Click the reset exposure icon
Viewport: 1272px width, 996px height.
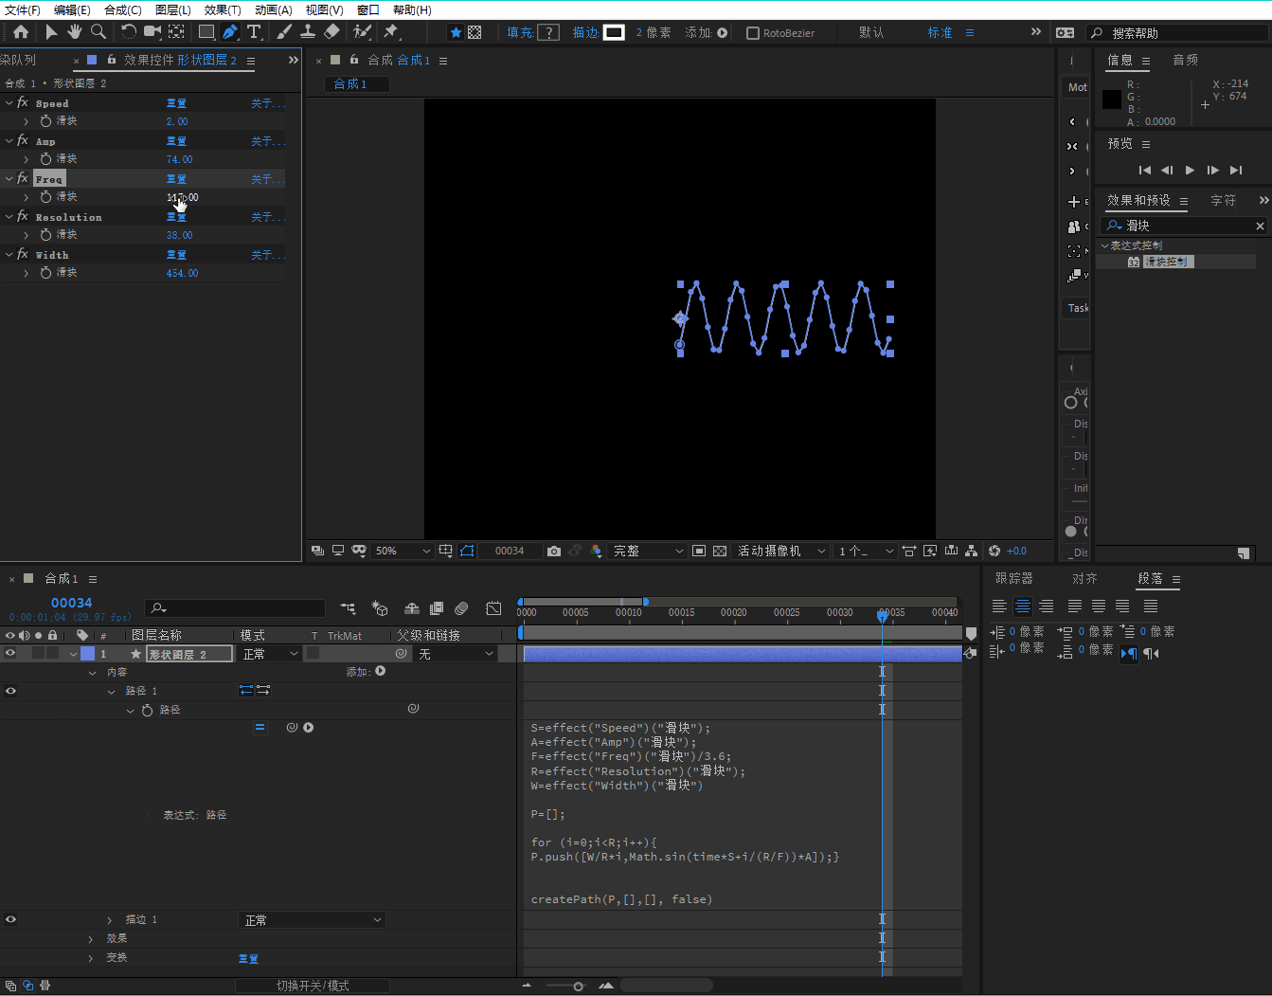pos(994,551)
